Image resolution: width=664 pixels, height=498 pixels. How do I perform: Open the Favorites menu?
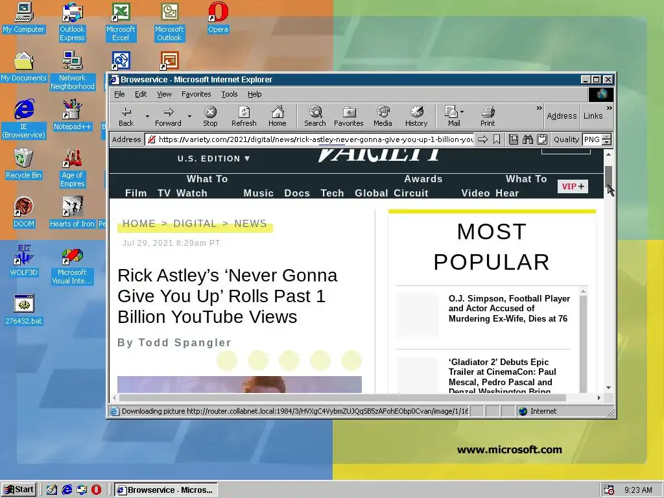coord(196,94)
